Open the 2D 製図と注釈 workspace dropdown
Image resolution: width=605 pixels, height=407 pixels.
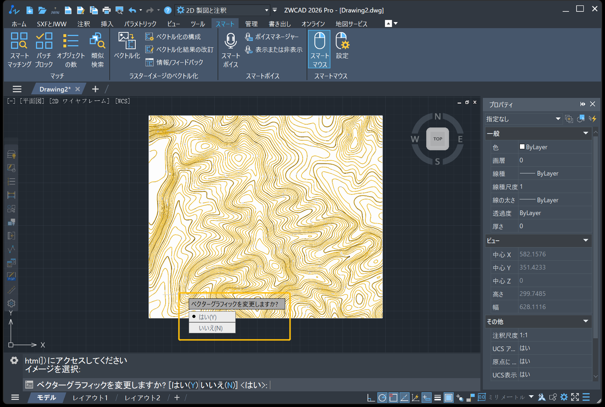pyautogui.click(x=223, y=10)
